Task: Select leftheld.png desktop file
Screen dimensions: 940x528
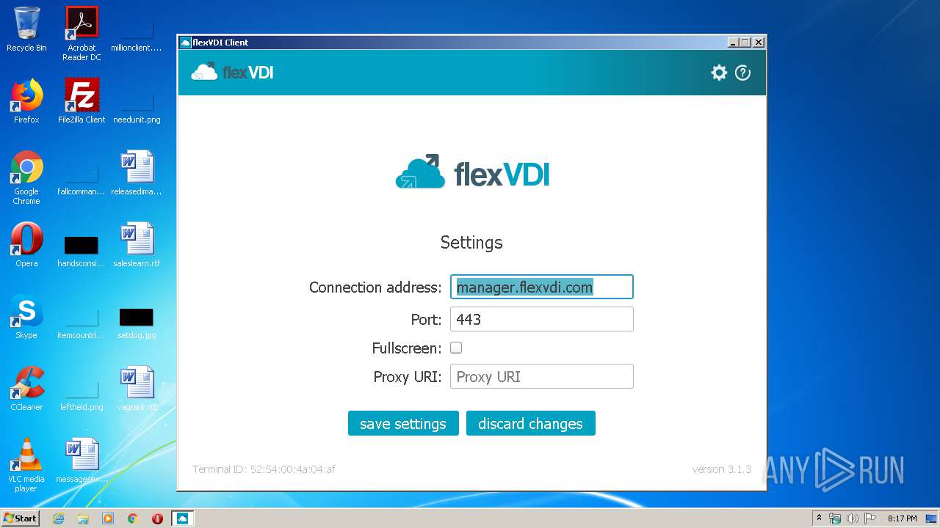Action: click(x=82, y=395)
